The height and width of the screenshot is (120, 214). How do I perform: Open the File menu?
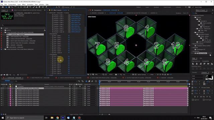pos(2,4)
